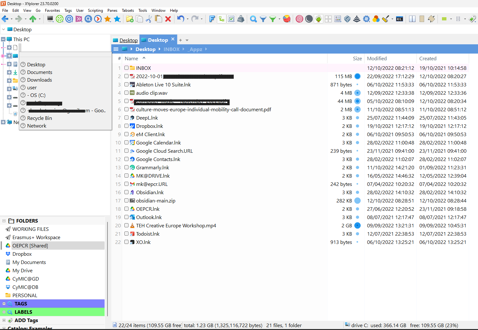Collapse the This PC tree node

3,39
